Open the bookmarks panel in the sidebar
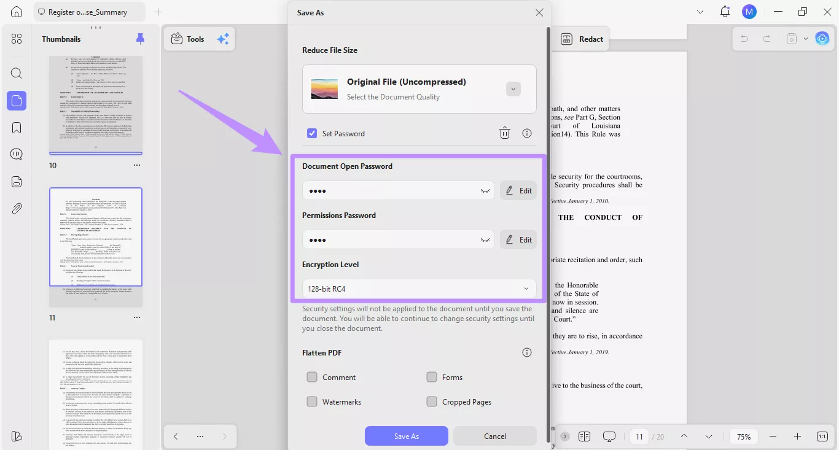The height and width of the screenshot is (450, 839). tap(17, 128)
